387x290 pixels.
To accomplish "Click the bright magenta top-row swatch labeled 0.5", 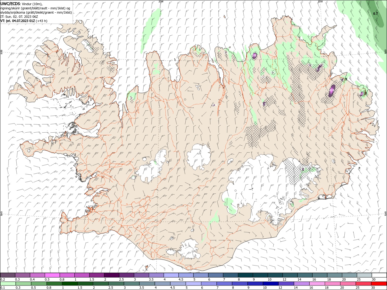I will 52,275.
